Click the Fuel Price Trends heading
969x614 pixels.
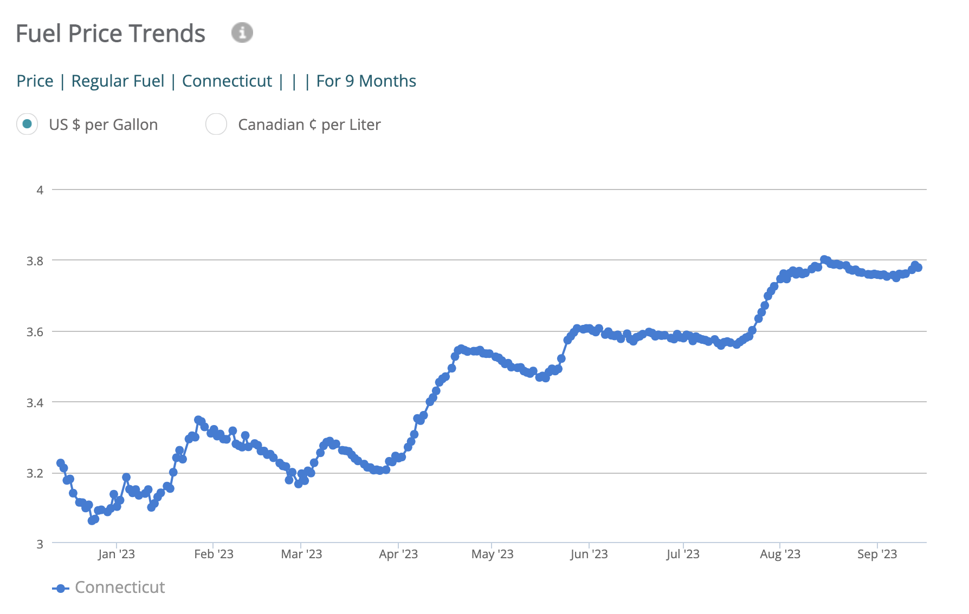pos(111,34)
